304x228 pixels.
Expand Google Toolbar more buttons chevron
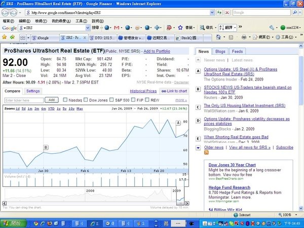pyautogui.click(x=240, y=27)
